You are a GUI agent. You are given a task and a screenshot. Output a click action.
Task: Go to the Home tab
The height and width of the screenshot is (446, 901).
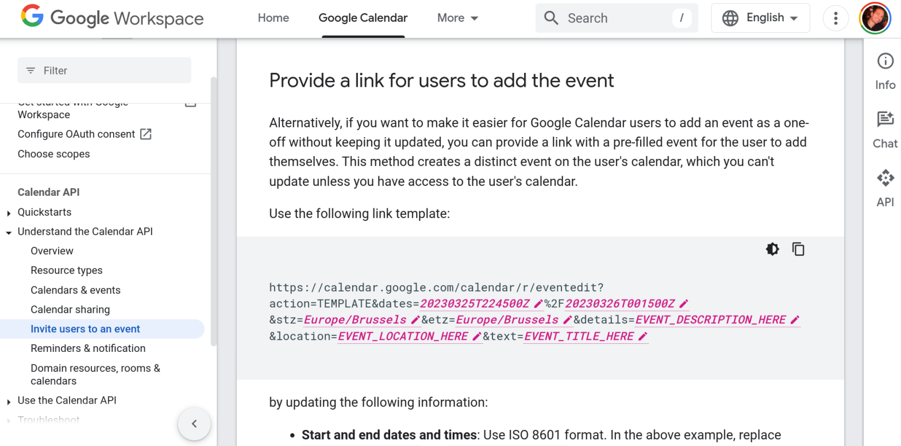[x=273, y=18]
